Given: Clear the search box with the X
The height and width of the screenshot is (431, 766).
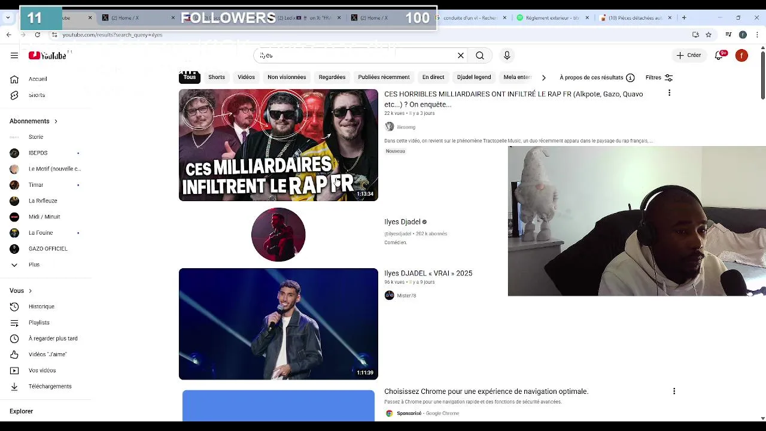Looking at the screenshot, I should pos(461,56).
